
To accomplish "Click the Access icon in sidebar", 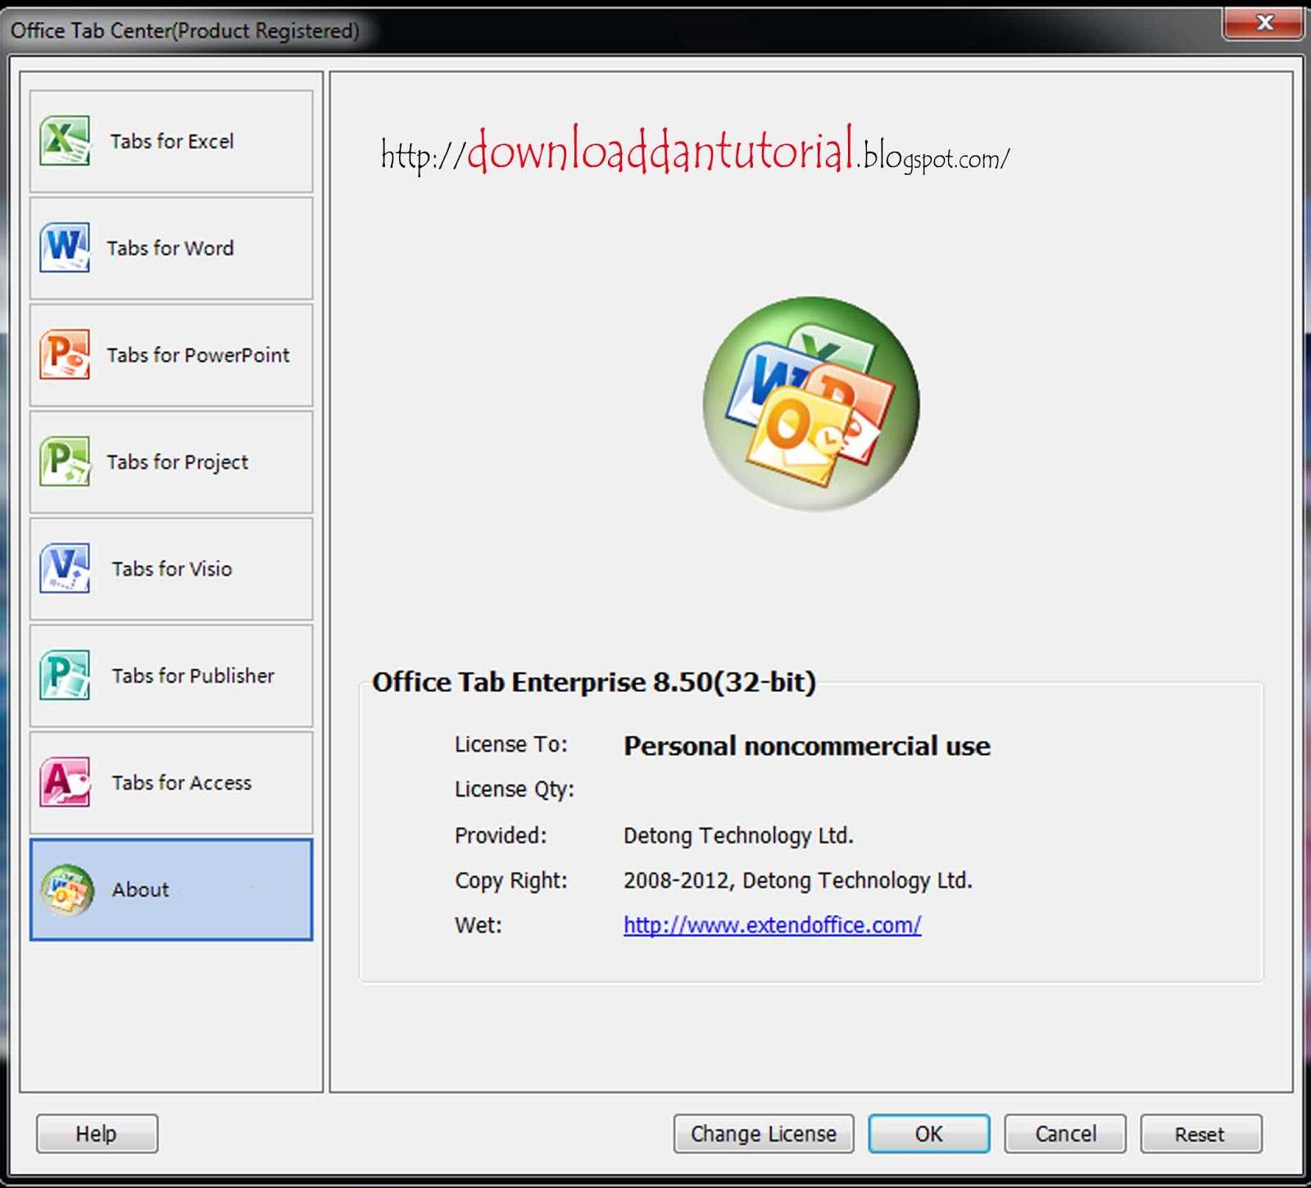I will point(65,781).
